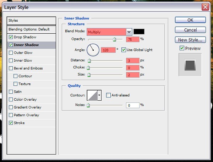Image resolution: width=213 pixels, height=162 pixels.
Task: Enable Anti-aliased option
Action: [x=109, y=95]
